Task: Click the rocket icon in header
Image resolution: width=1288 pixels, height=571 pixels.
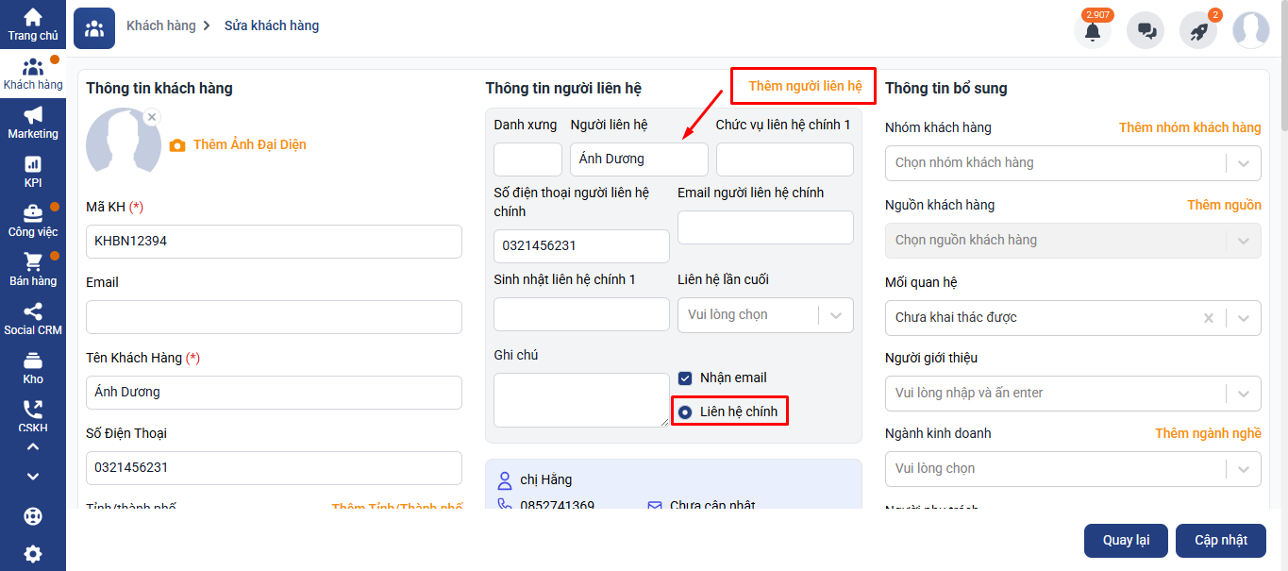Action: click(x=1198, y=31)
